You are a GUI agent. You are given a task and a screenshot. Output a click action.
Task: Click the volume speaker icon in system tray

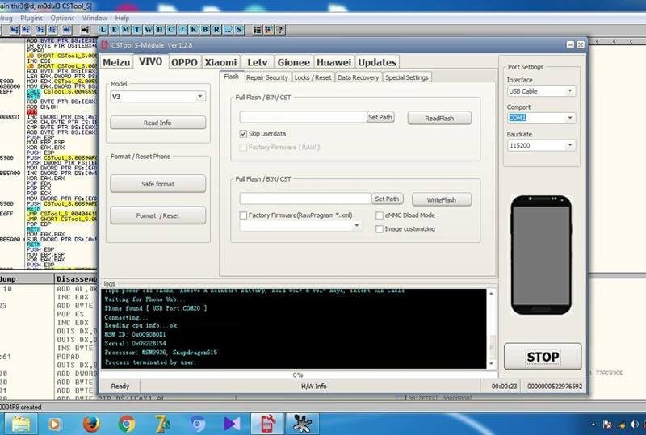[634, 425]
